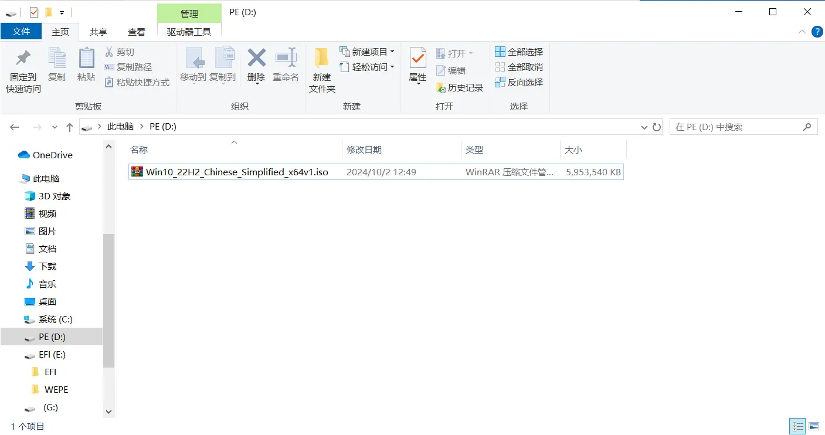Select Win10_22H2_Chinese_Simplified_x64v1.iso file

click(x=375, y=172)
